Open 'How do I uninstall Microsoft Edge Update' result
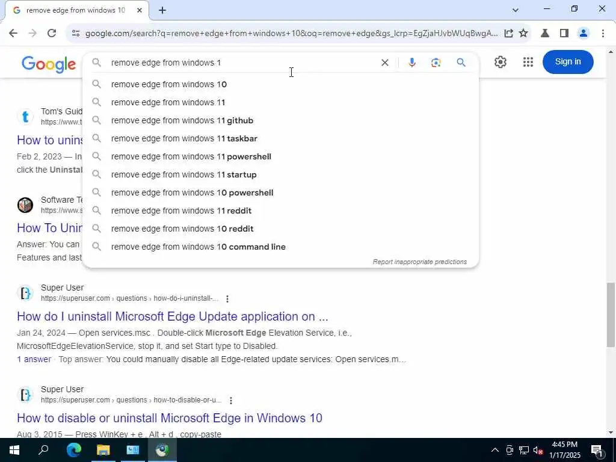The width and height of the screenshot is (616, 462). [173, 316]
